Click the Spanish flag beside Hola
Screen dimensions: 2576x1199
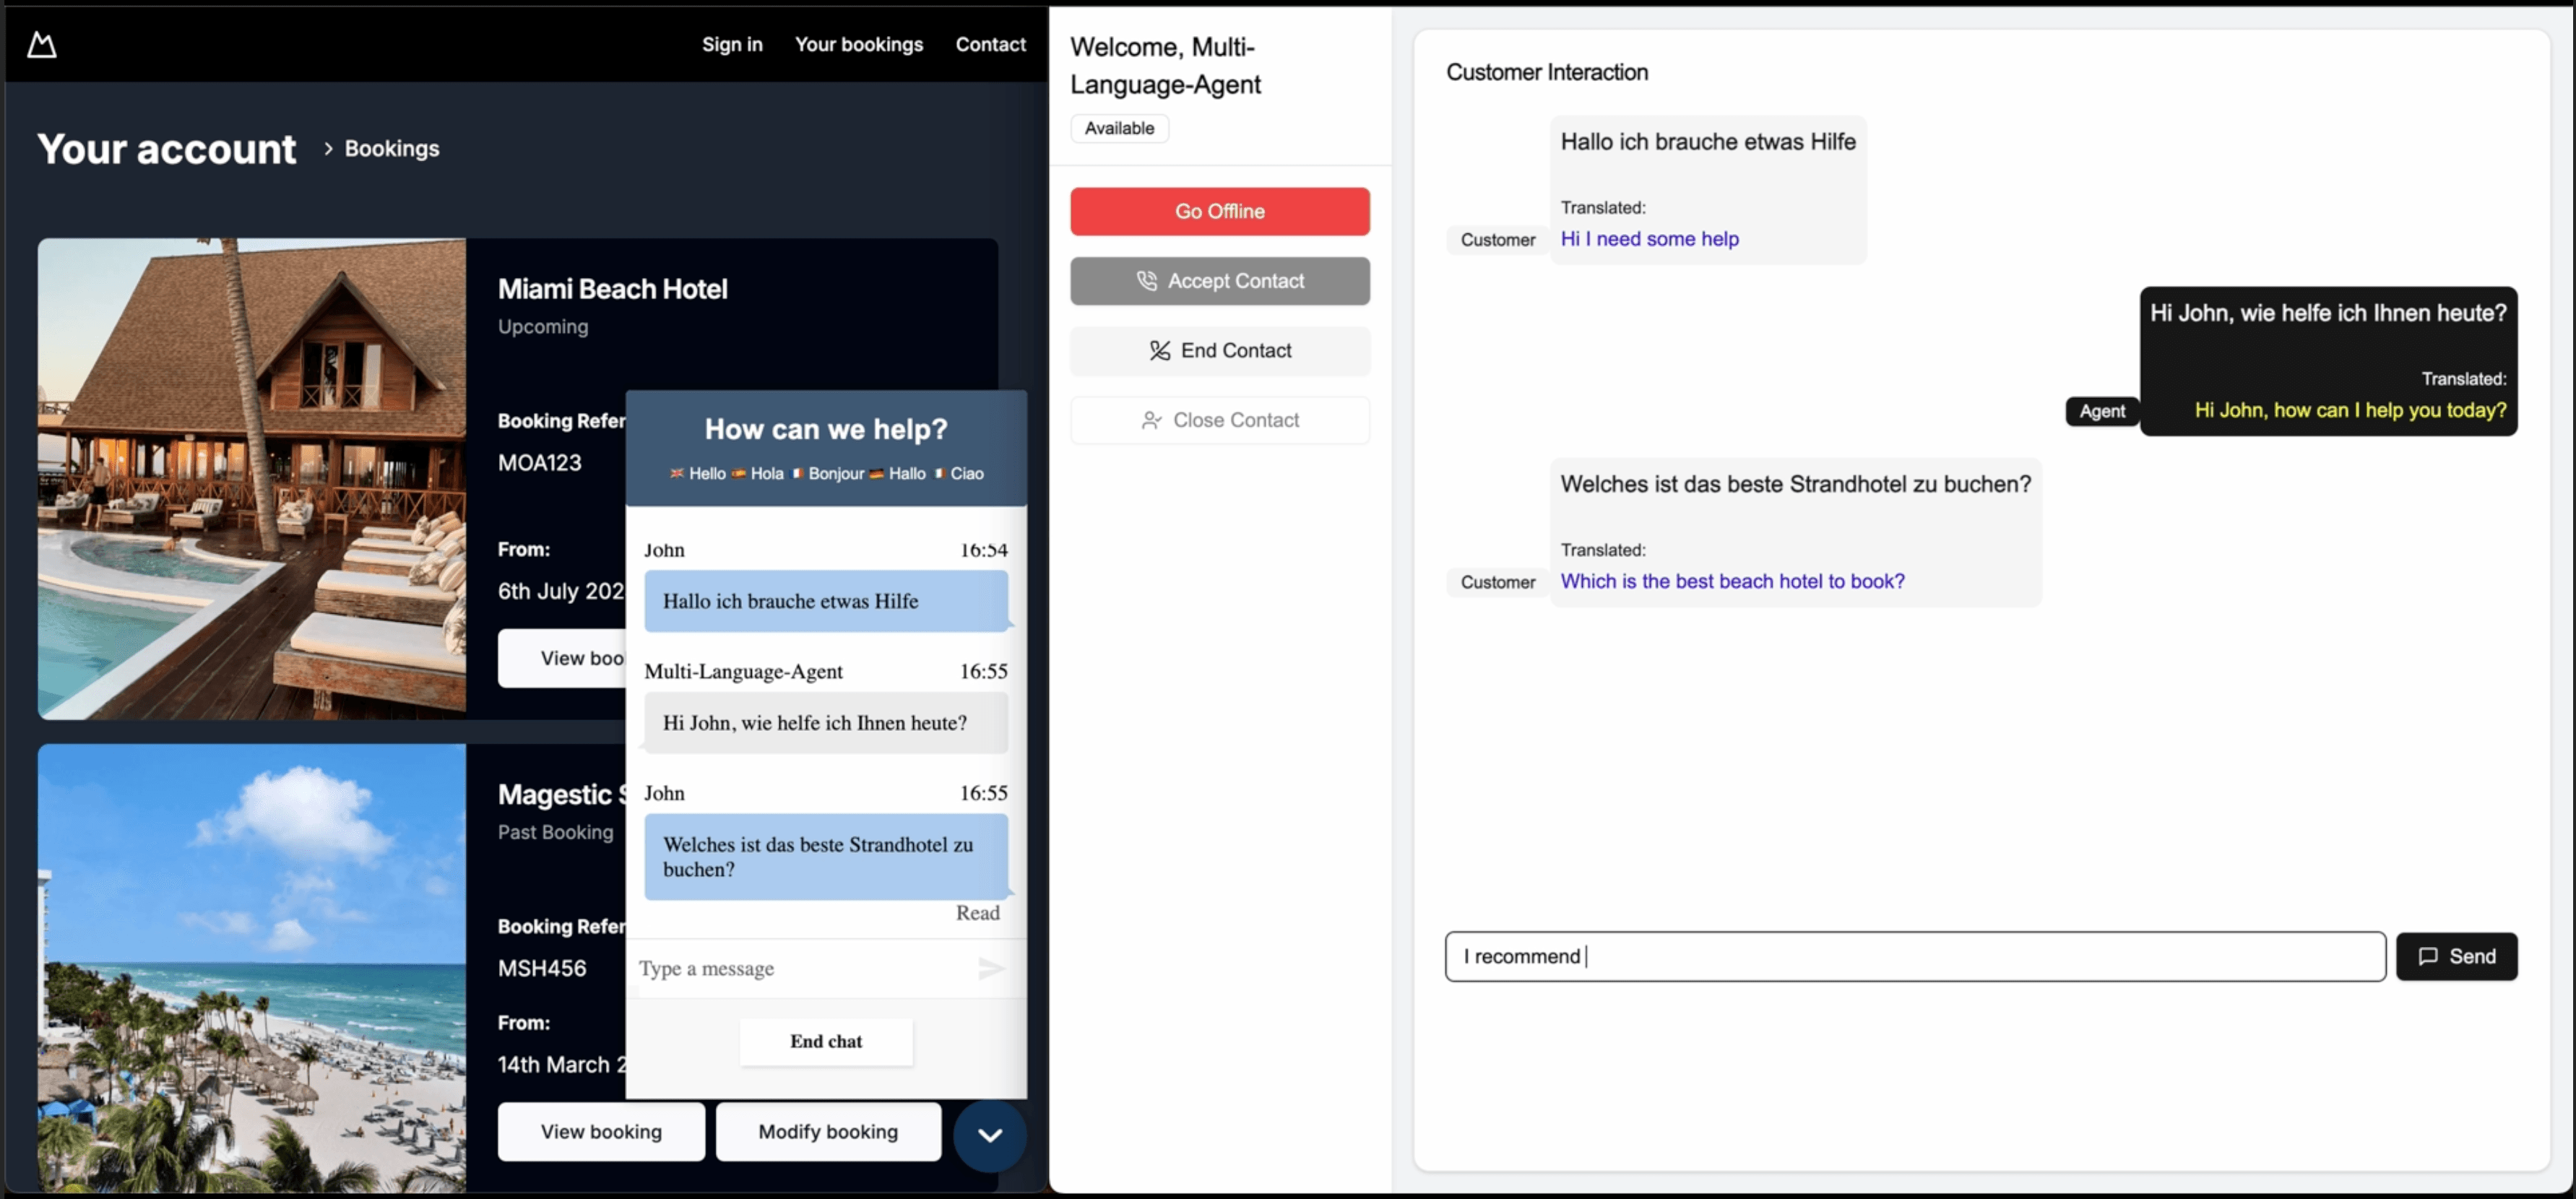[x=738, y=474]
